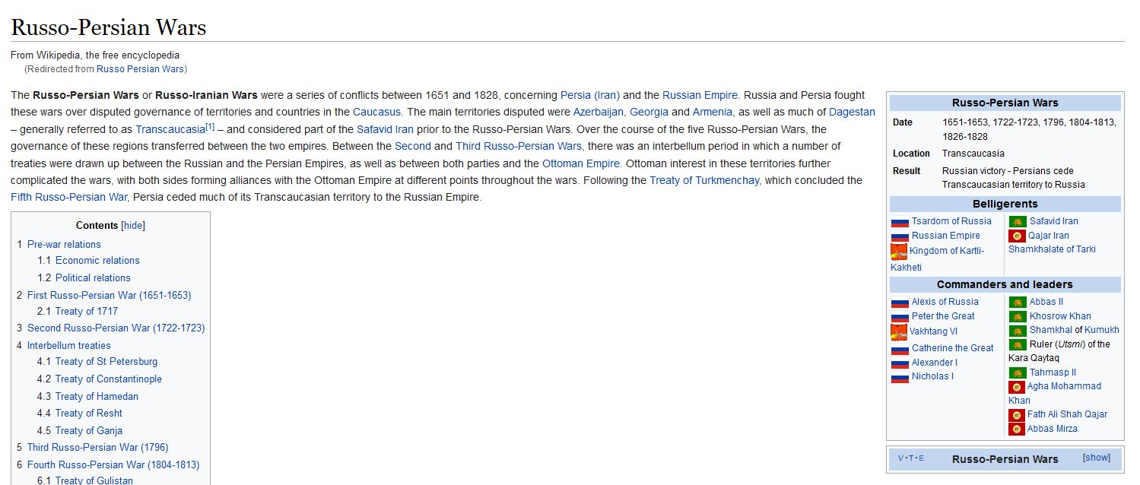1140x485 pixels.
Task: Click the flag icon beside Tsardom of Russia
Action: (900, 222)
